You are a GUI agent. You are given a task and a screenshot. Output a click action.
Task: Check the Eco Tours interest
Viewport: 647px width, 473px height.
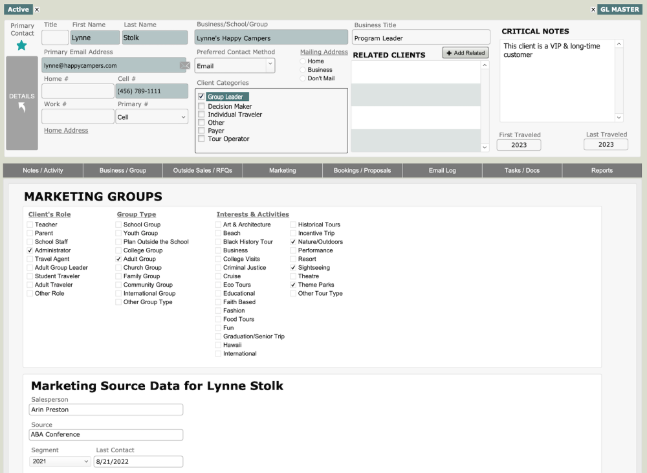coord(218,285)
